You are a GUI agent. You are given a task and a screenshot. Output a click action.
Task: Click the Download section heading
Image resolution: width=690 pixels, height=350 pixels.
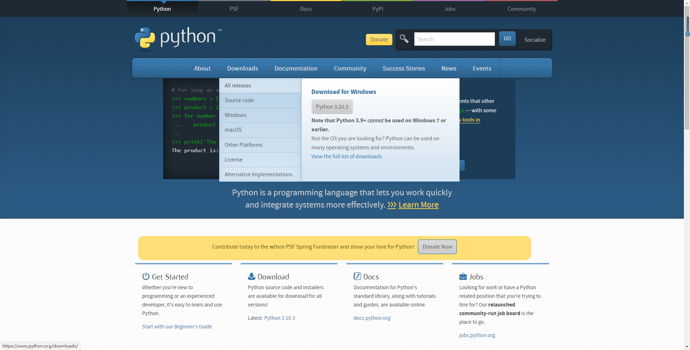273,277
